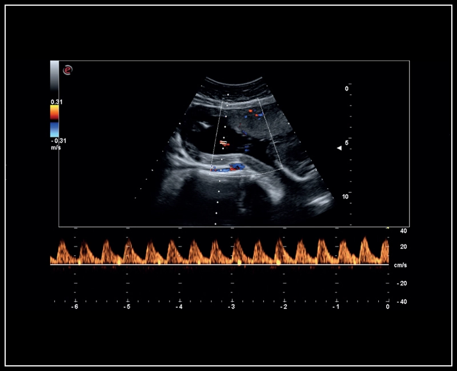The height and width of the screenshot is (371, 457).
Task: Click the 10 cm depth marker
Action: click(x=346, y=195)
